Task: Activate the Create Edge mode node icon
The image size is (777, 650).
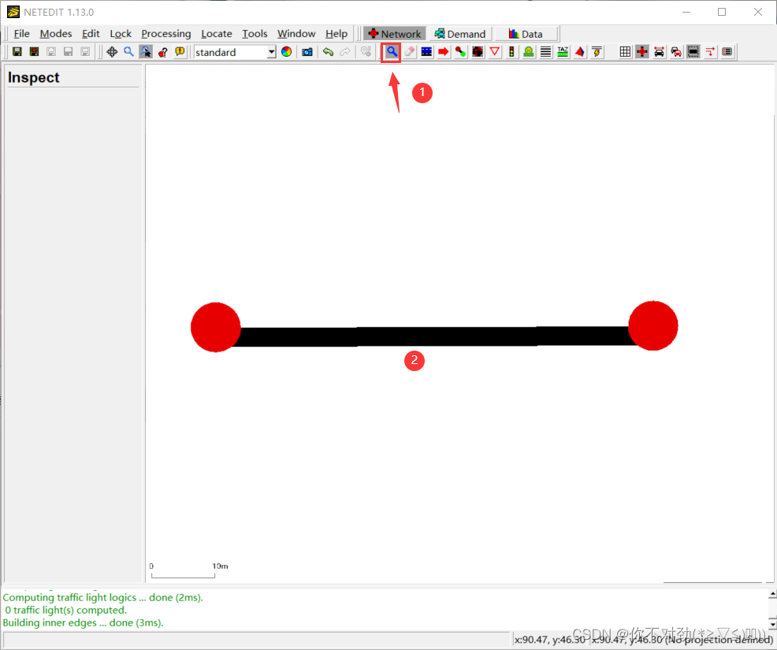Action: click(x=460, y=51)
